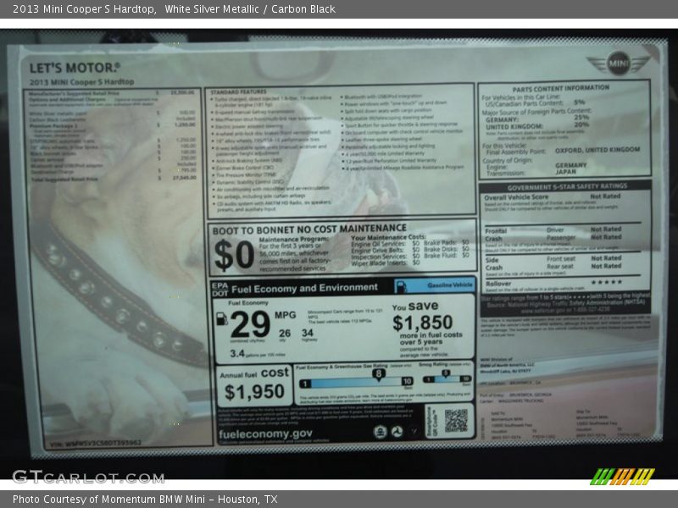The image size is (678, 508).
Task: Click the 'Overall Vehicle Score' row label
Action: coord(516,197)
